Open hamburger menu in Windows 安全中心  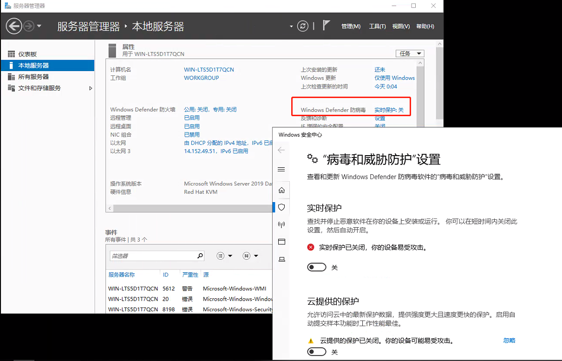tap(281, 170)
